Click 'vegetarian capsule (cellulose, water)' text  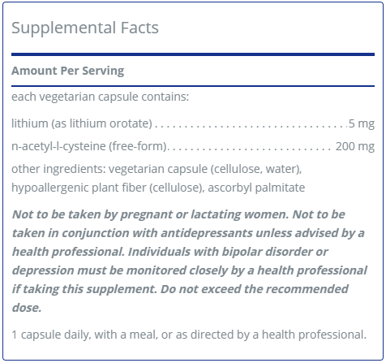205,169
